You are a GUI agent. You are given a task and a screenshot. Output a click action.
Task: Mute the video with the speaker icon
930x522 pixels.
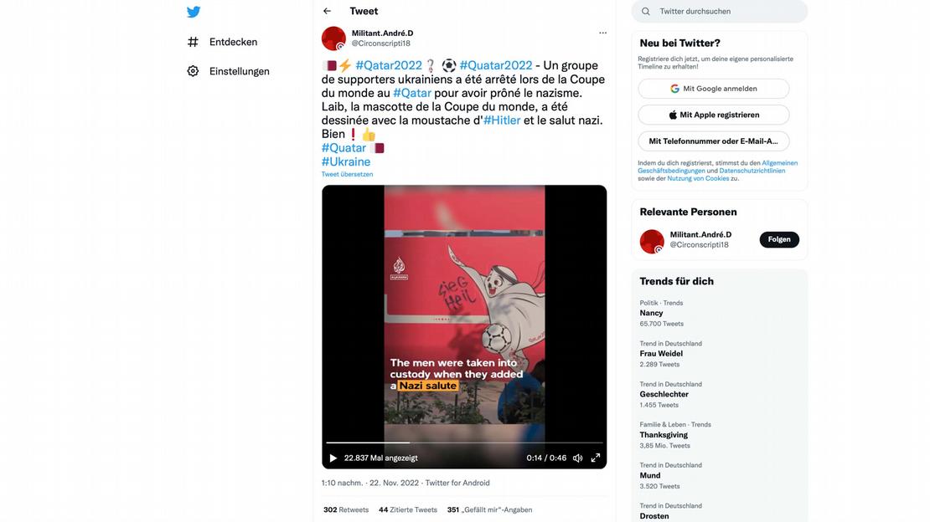pos(577,458)
